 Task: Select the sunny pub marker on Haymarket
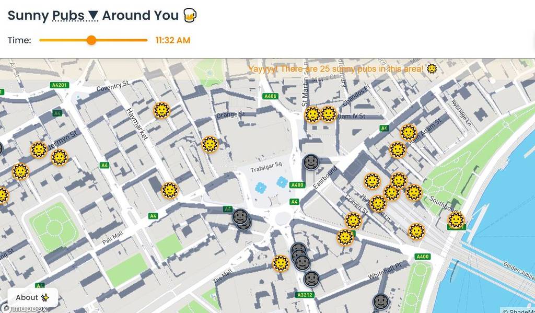point(161,111)
